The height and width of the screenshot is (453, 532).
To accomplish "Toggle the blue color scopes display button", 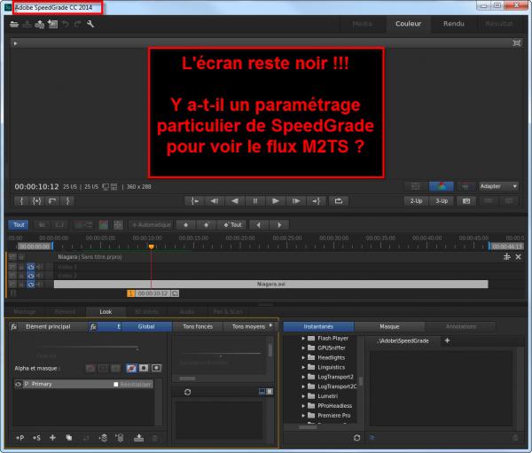I will (x=441, y=186).
